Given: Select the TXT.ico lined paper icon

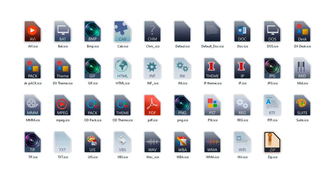Looking at the screenshot, I should [x=63, y=142].
